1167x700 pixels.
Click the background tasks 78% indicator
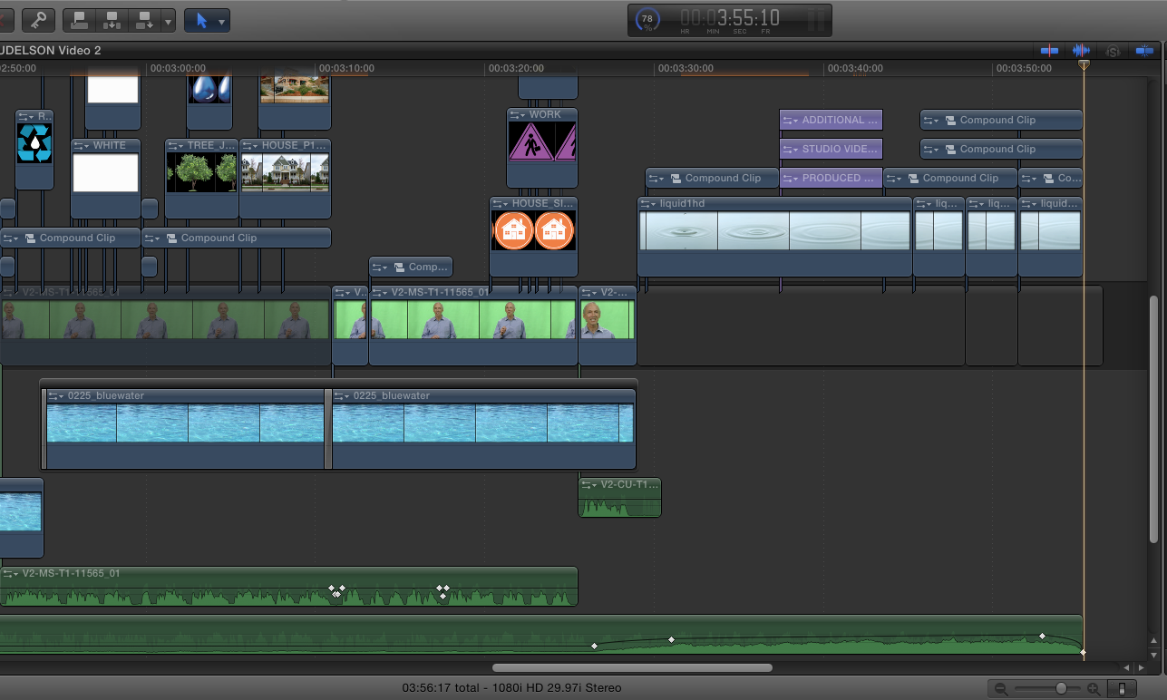pyautogui.click(x=647, y=20)
